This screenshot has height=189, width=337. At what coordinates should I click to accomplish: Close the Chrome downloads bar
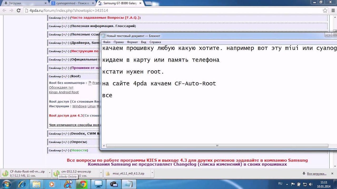[333, 174]
